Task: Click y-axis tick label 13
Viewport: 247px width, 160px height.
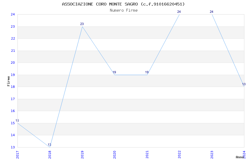Action: click(x=13, y=147)
